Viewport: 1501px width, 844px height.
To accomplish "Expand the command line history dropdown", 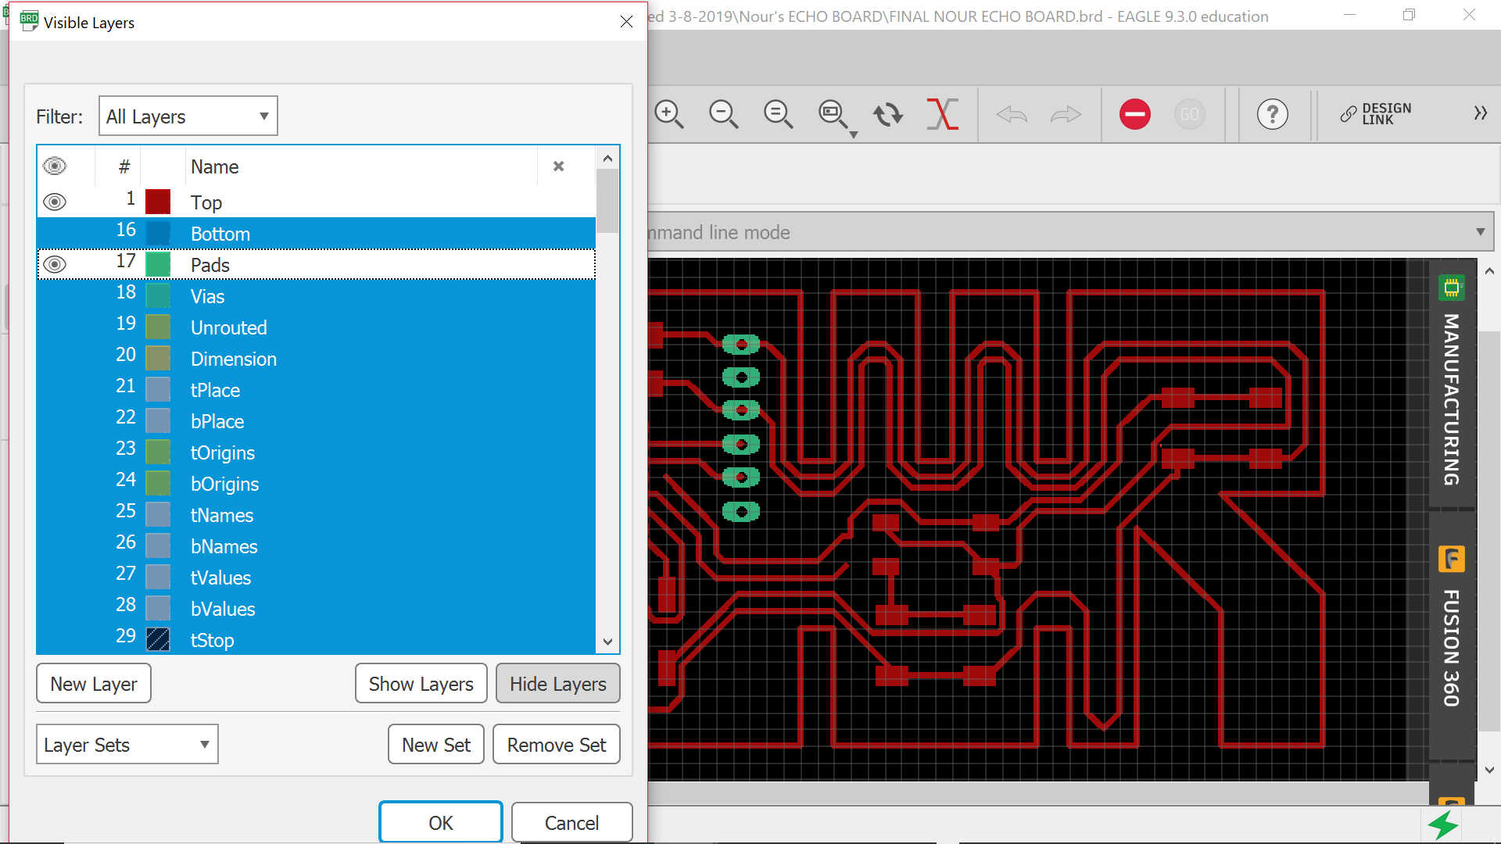I will pyautogui.click(x=1480, y=232).
